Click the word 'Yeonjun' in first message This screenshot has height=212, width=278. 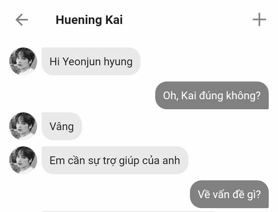tap(81, 62)
